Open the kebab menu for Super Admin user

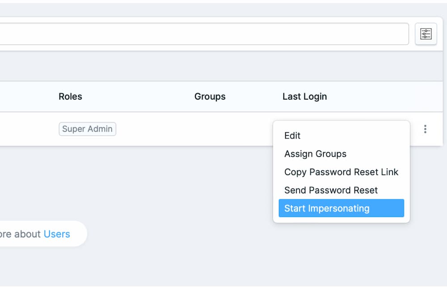click(x=425, y=129)
